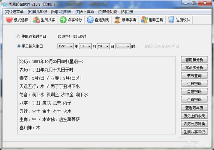Open 自选列表 blue globe icon

(x=90, y=20)
